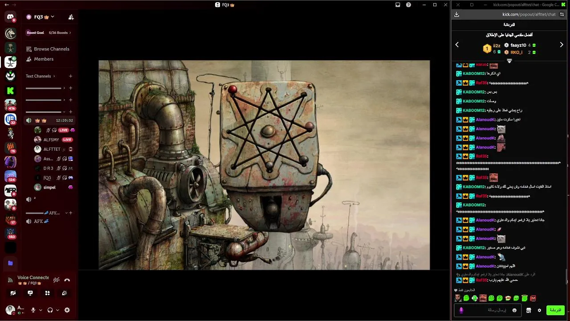Open headphone output options arrow
The height and width of the screenshot is (321, 570).
[57, 310]
